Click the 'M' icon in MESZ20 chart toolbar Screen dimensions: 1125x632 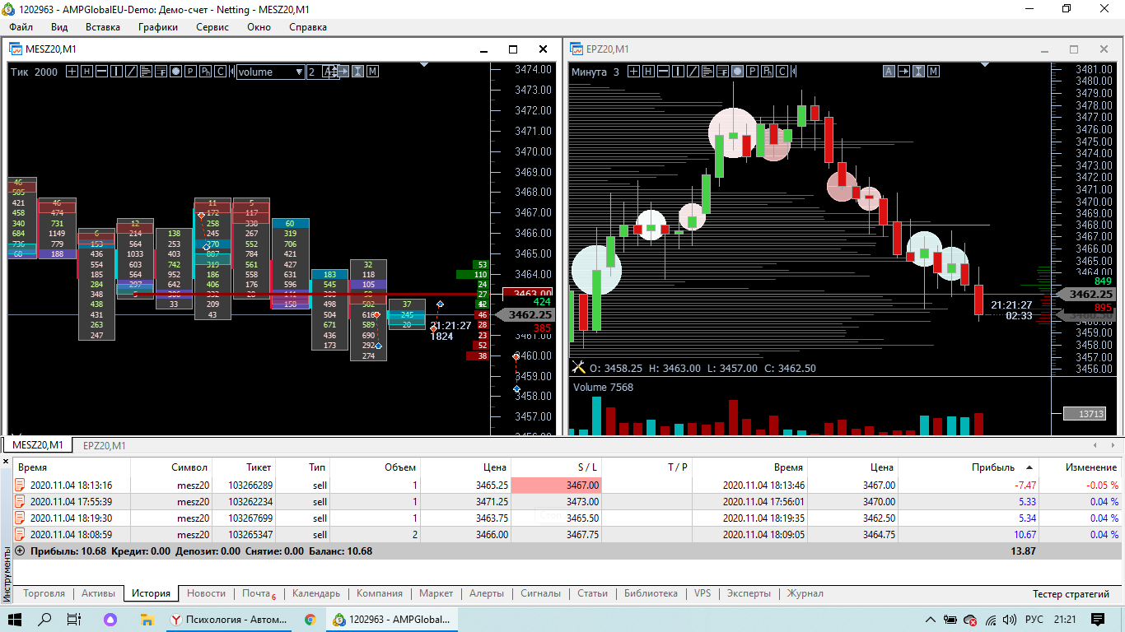point(372,72)
